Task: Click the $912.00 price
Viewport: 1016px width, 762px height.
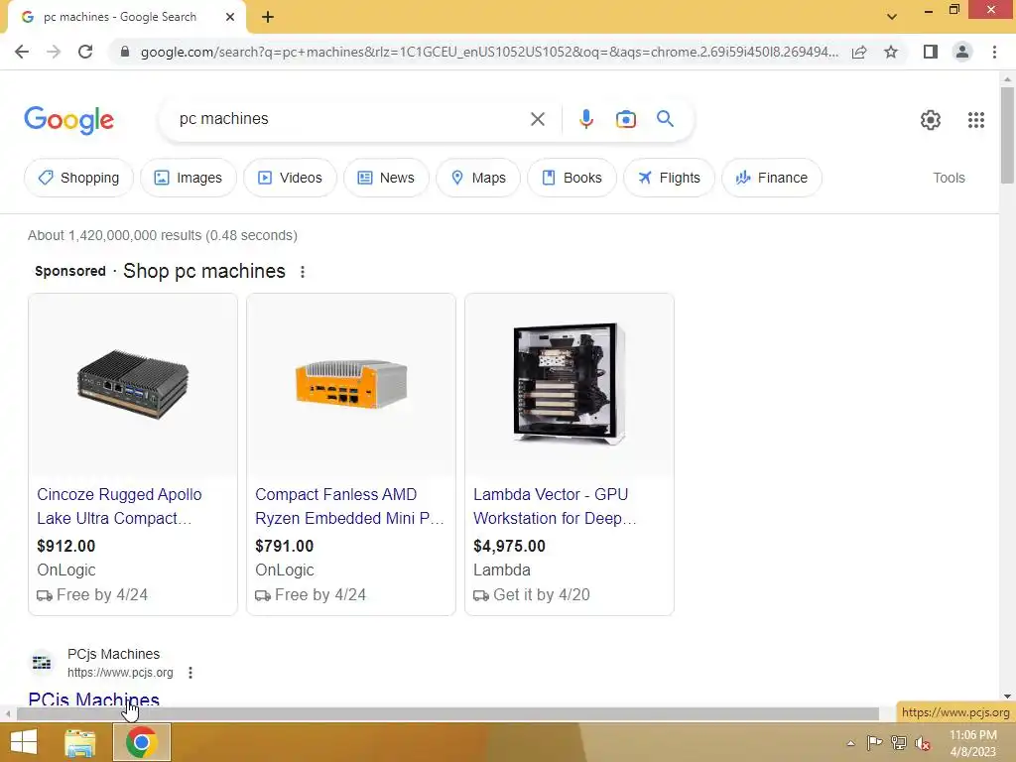Action: 66,547
